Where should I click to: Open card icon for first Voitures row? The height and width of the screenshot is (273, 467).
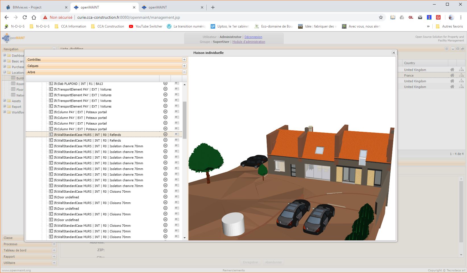[177, 89]
